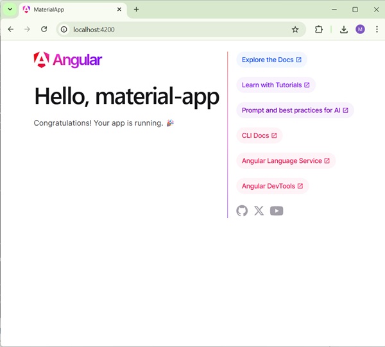
Task: Open the Angular Language Service link
Action: point(286,161)
